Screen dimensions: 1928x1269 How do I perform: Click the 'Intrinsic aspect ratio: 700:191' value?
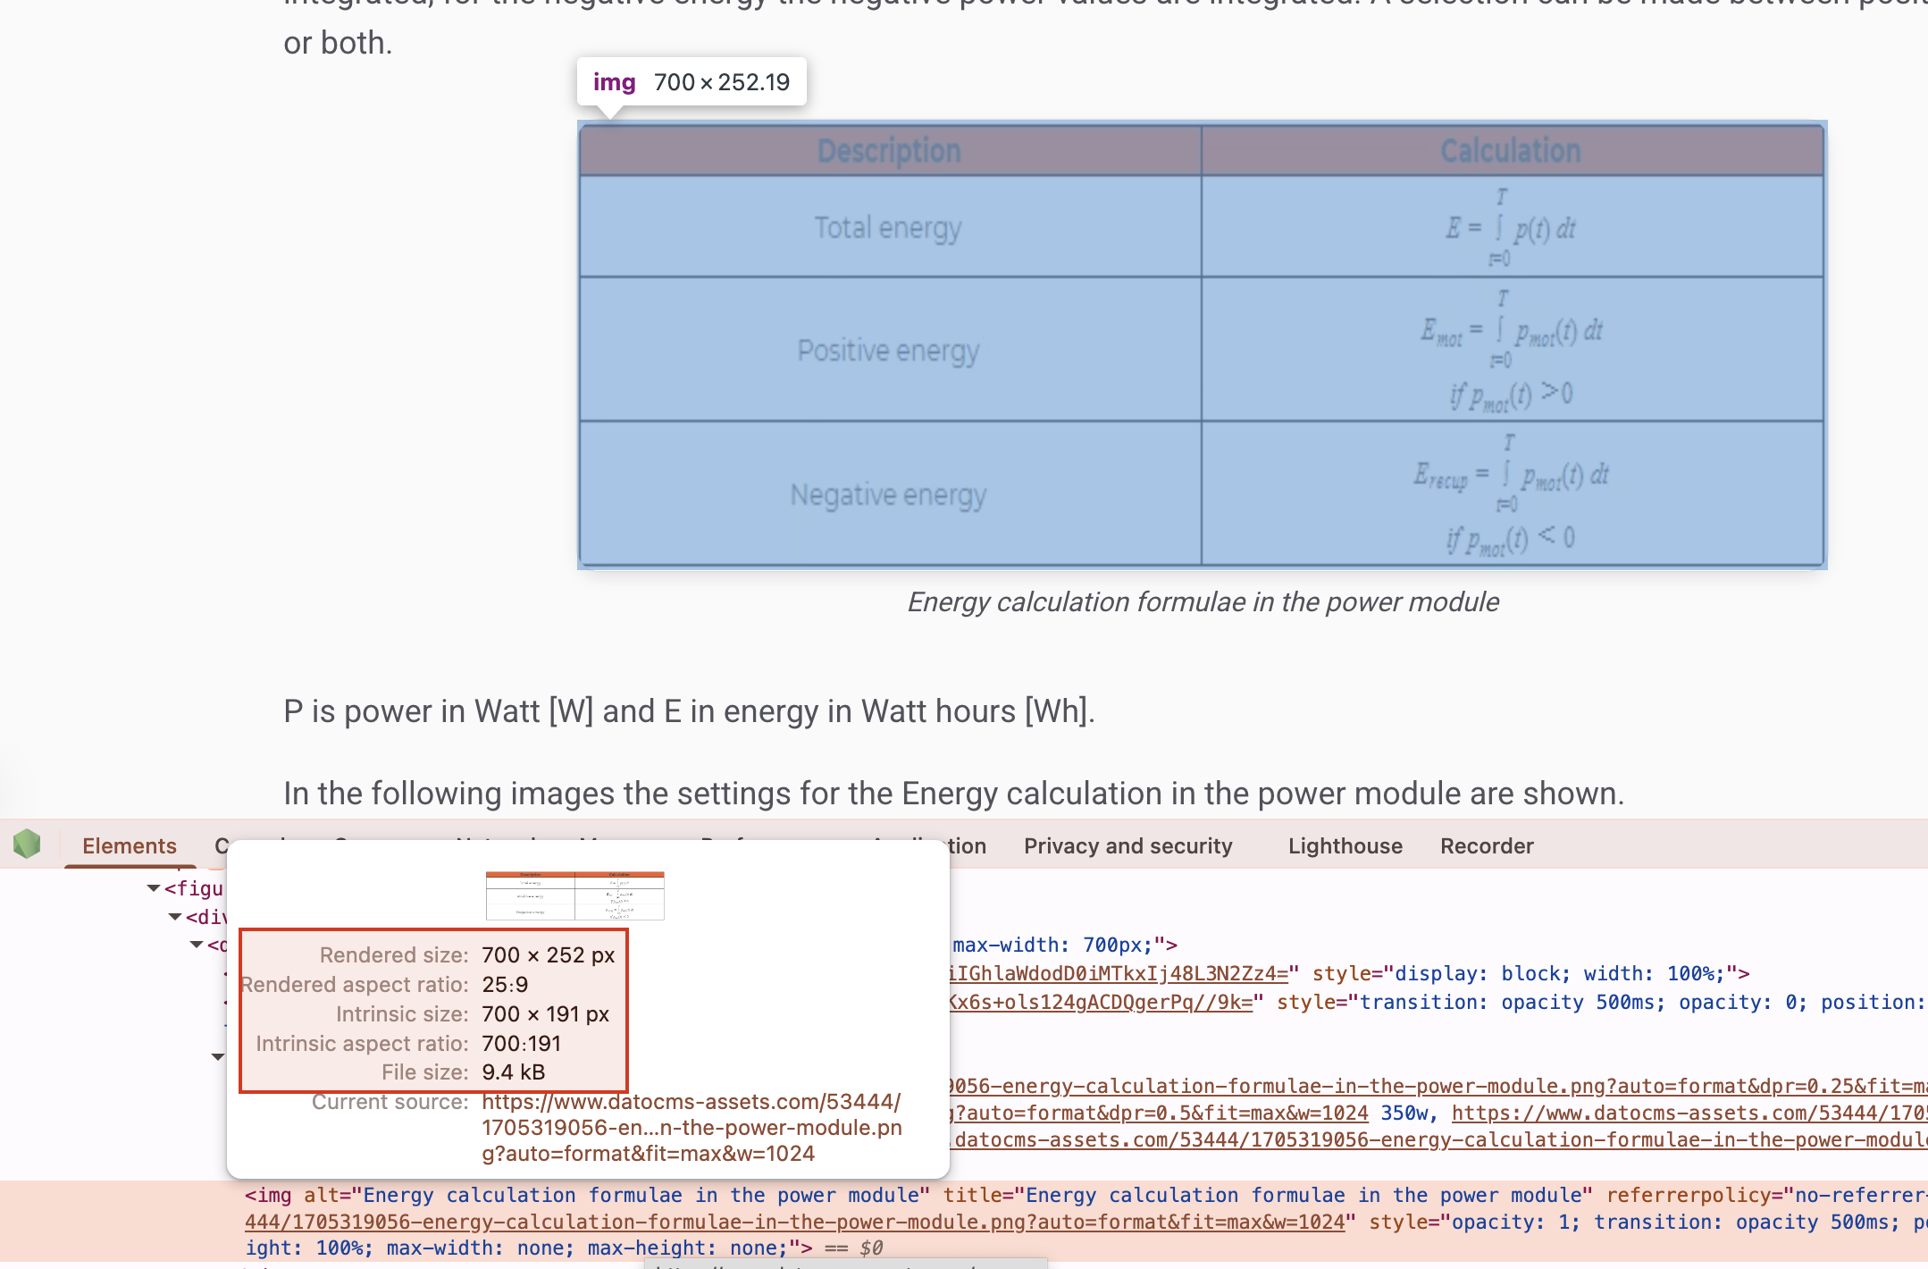(521, 1043)
